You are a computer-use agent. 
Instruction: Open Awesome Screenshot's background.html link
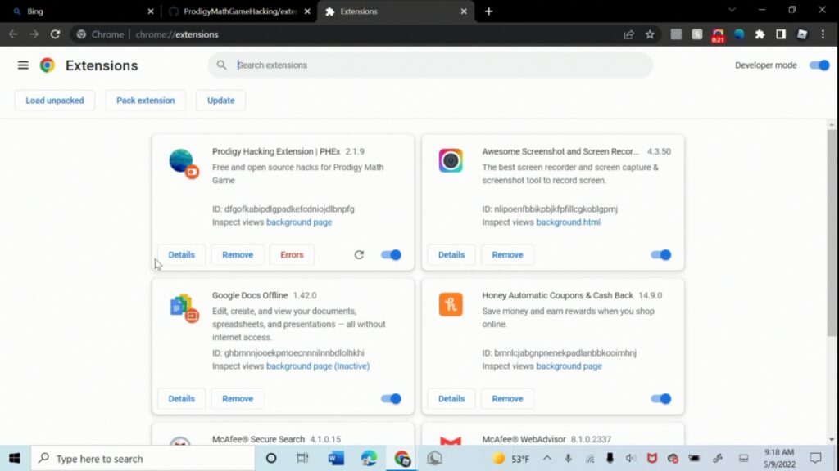pyautogui.click(x=569, y=222)
